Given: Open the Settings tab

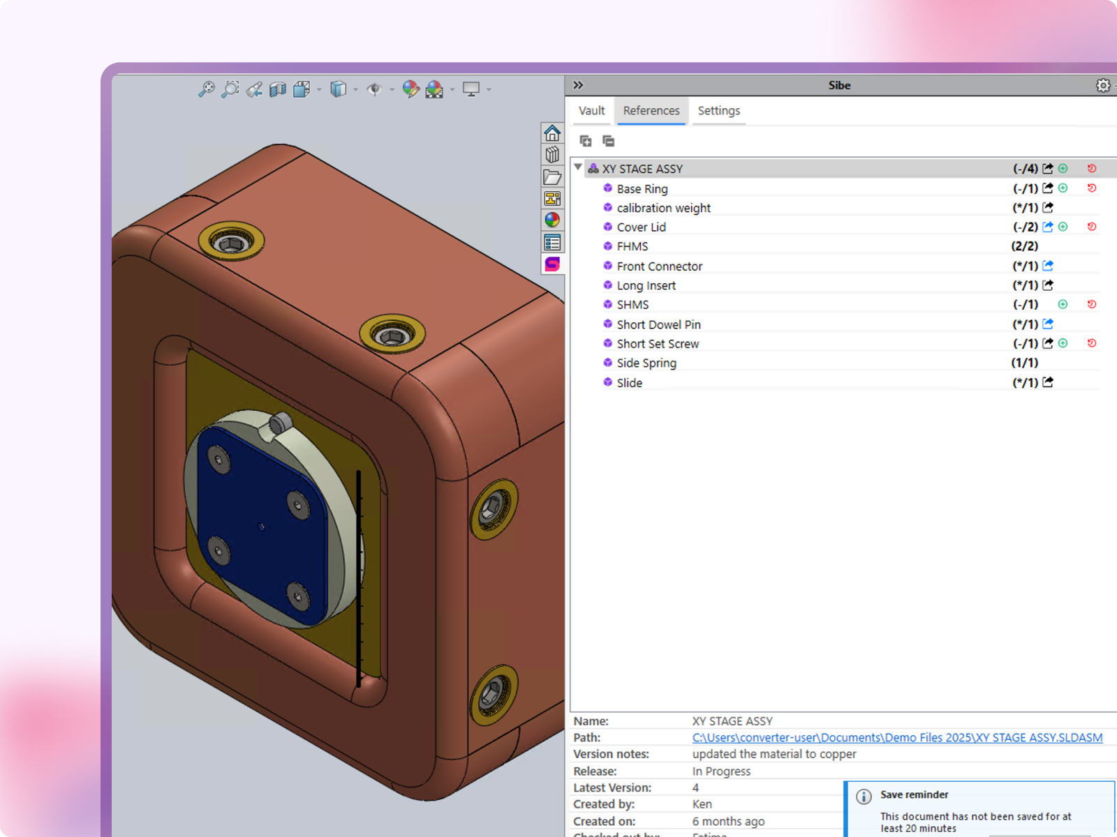Looking at the screenshot, I should (718, 111).
